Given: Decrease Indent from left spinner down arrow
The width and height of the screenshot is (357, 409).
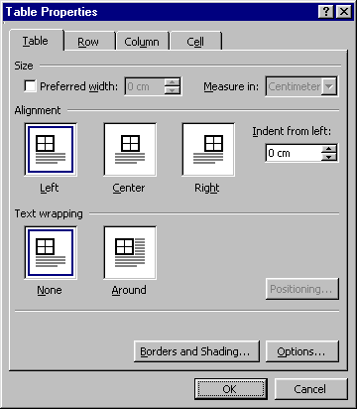Looking at the screenshot, I should 329,157.
